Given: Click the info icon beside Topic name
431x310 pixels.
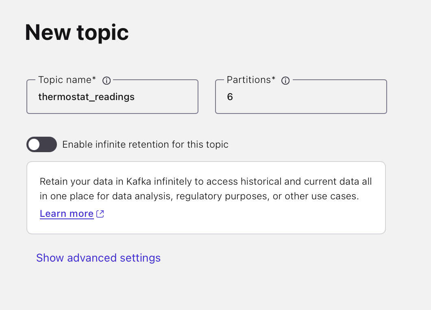Looking at the screenshot, I should (107, 81).
